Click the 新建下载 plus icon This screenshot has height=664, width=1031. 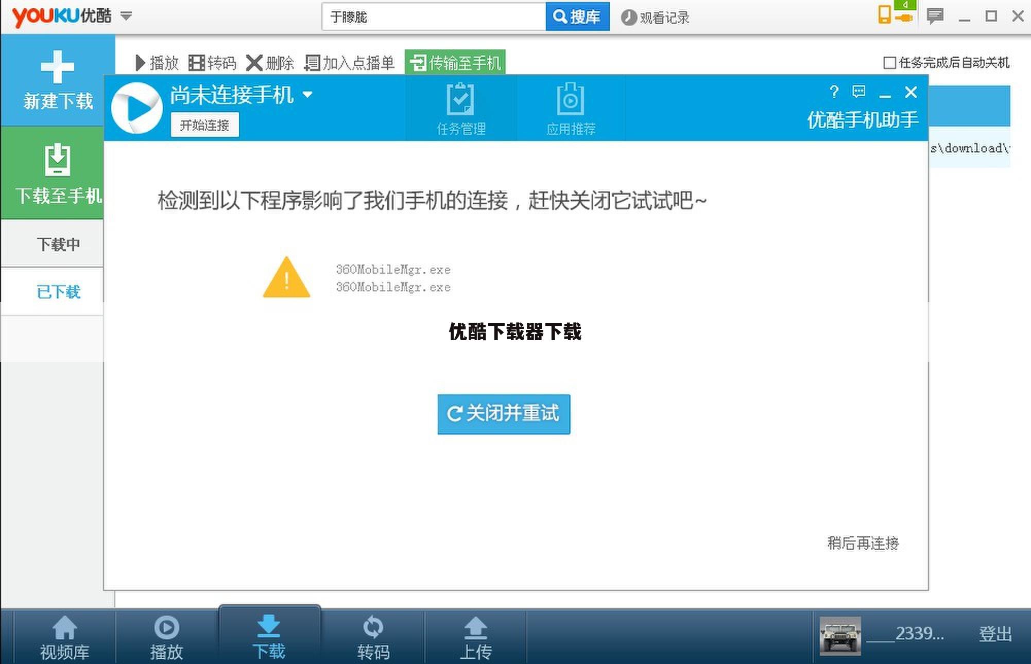[x=57, y=67]
